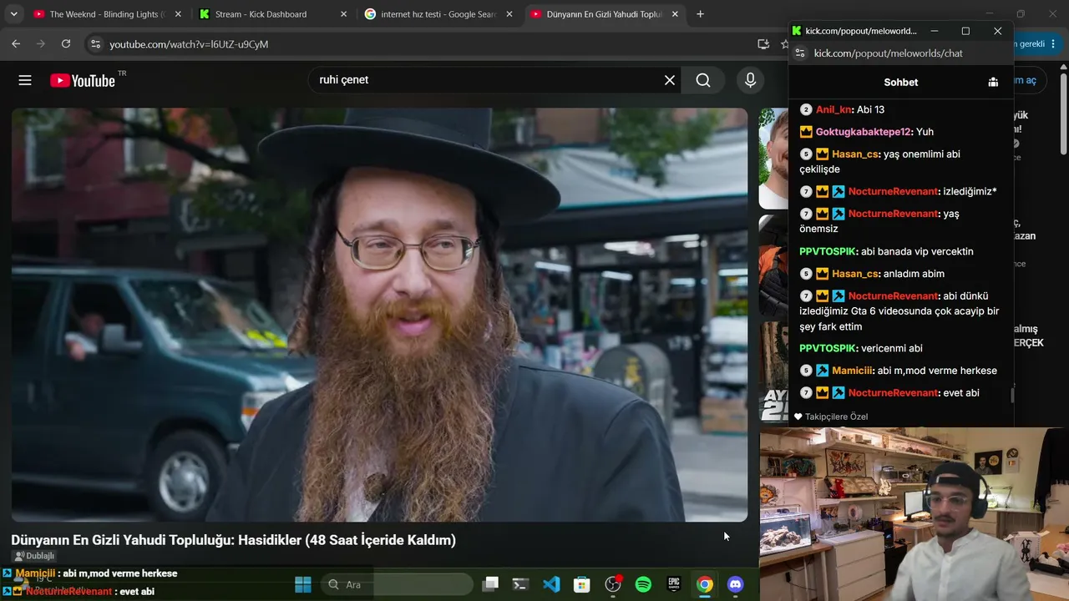Open Microsoft Store from taskbar
This screenshot has width=1069, height=601.
tap(581, 584)
